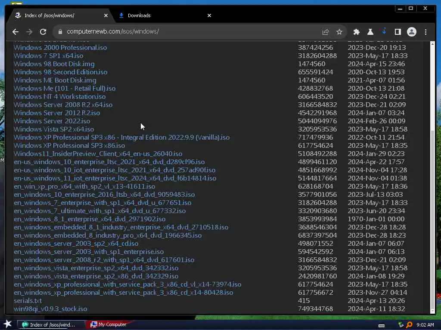Open the profile avatar menu
The height and width of the screenshot is (330, 441).
coord(411,32)
